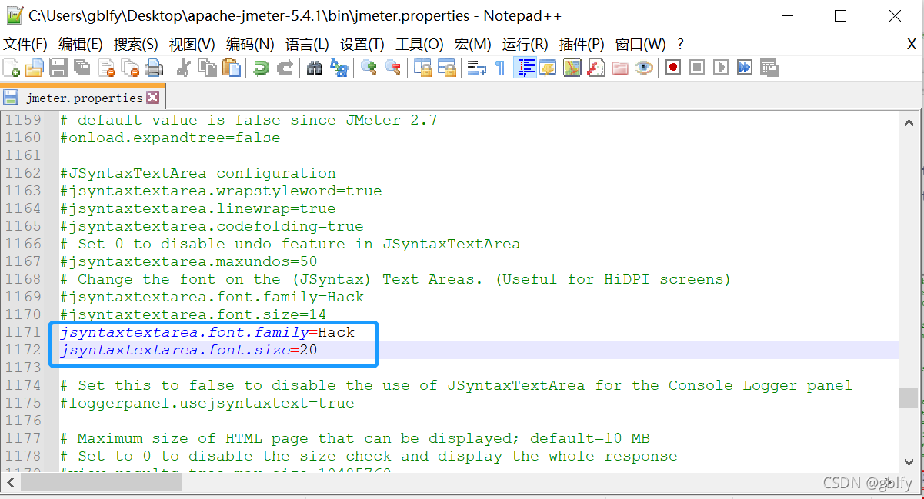The height and width of the screenshot is (499, 924).
Task: Click the Redo arrow icon
Action: tap(285, 68)
